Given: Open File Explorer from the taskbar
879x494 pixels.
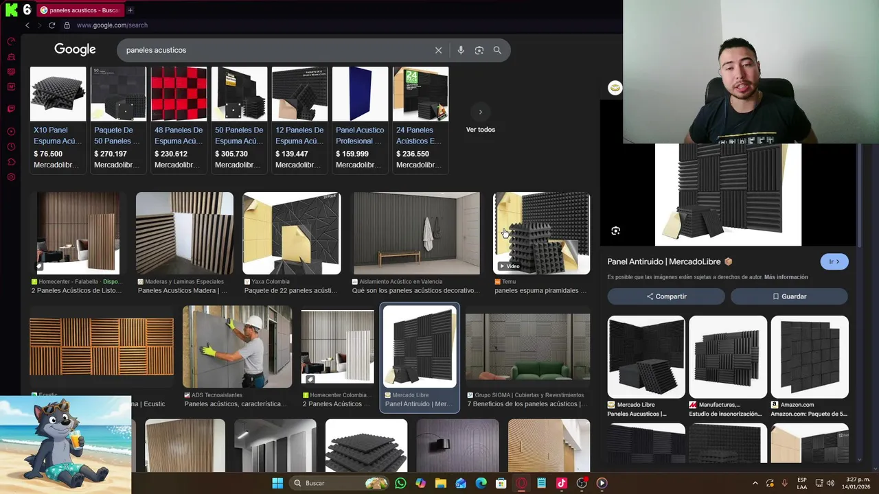Looking at the screenshot, I should pos(441,483).
